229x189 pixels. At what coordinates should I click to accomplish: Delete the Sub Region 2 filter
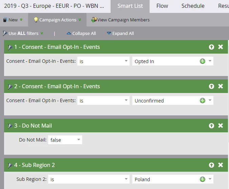[221, 165]
